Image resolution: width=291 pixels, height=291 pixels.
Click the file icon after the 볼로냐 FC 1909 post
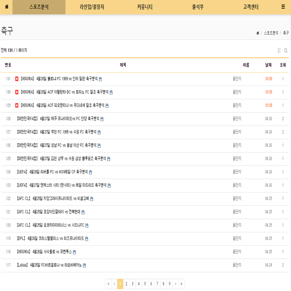(100, 79)
